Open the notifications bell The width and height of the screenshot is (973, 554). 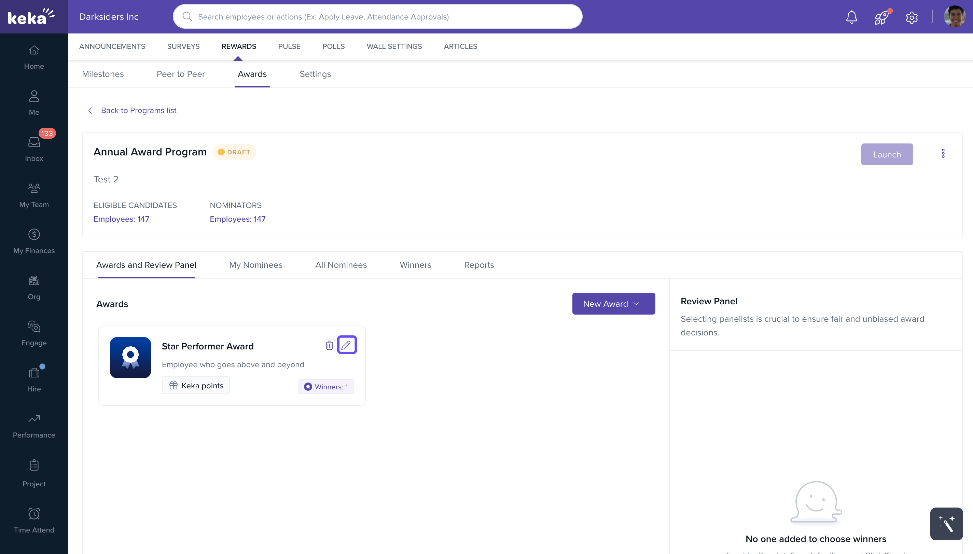[851, 17]
